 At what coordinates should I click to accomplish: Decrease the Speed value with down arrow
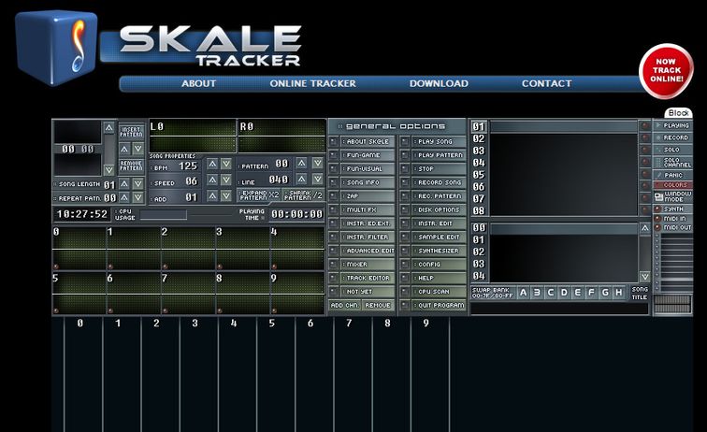(227, 180)
